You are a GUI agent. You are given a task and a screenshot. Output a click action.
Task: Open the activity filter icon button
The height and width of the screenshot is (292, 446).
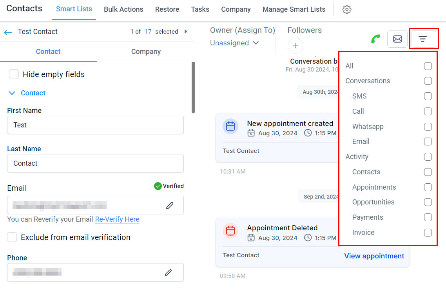point(423,39)
